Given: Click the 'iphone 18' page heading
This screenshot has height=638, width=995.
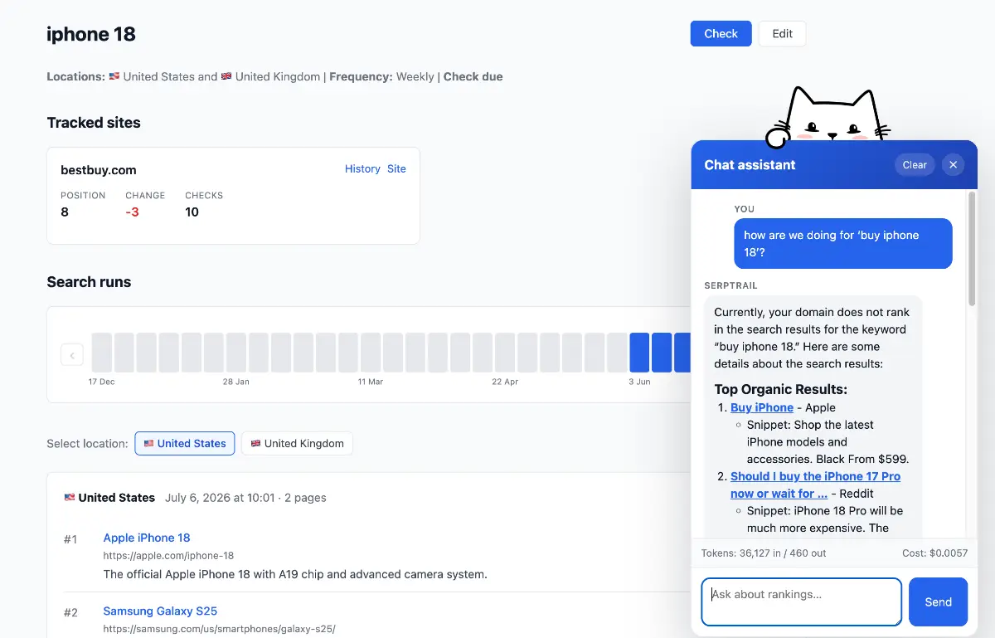Looking at the screenshot, I should pyautogui.click(x=91, y=34).
